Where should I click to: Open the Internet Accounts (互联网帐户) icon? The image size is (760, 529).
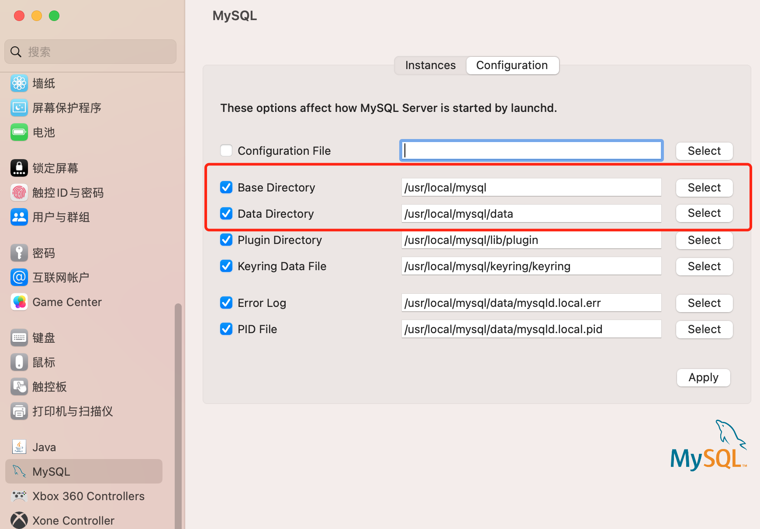(19, 277)
